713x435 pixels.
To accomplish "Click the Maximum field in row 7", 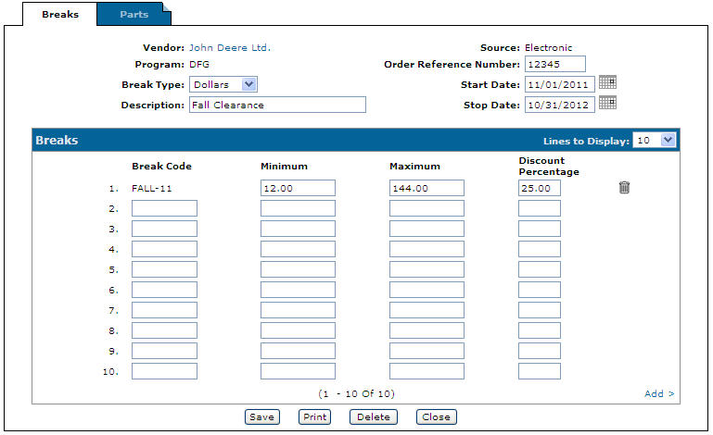I will [x=427, y=310].
